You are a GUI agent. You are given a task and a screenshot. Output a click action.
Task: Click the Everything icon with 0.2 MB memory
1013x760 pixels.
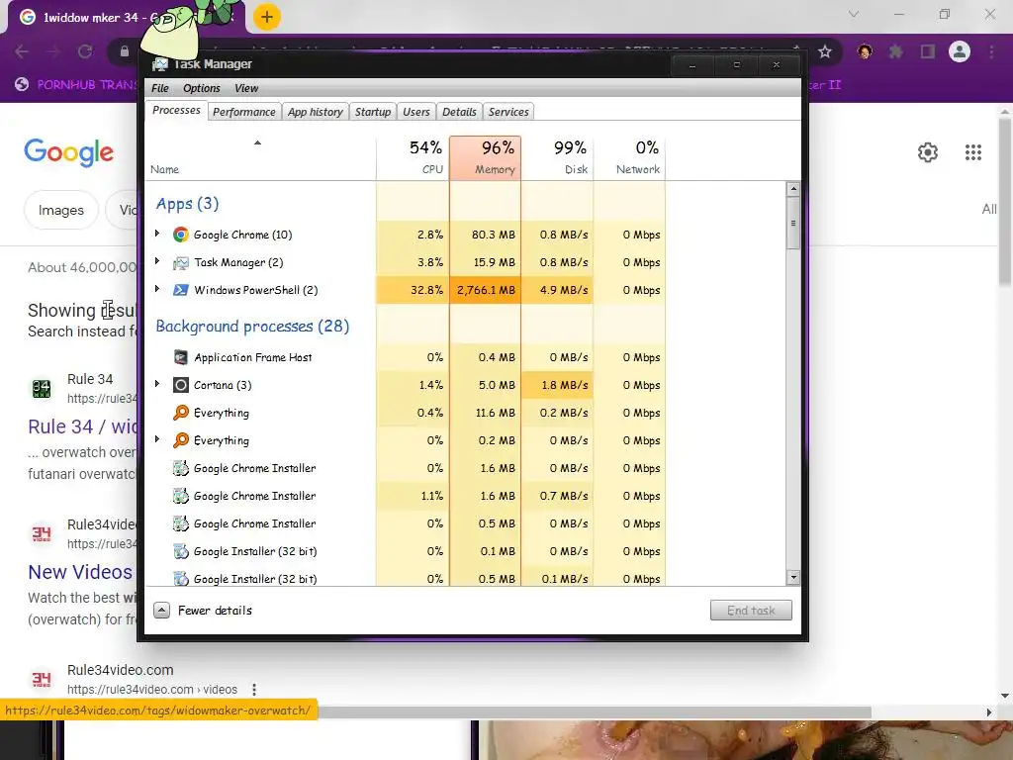tap(181, 440)
